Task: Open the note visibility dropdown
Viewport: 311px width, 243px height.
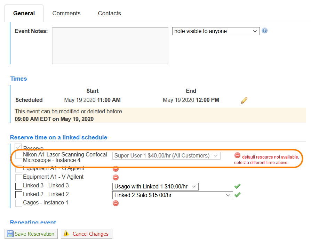Action: [x=216, y=31]
